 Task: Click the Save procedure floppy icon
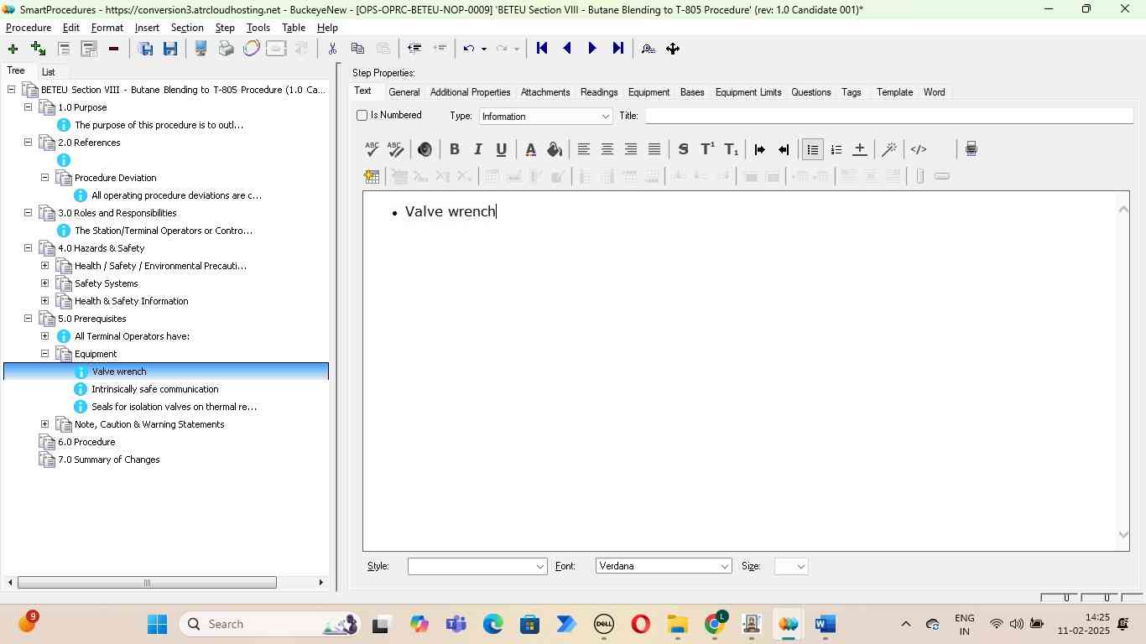point(170,49)
